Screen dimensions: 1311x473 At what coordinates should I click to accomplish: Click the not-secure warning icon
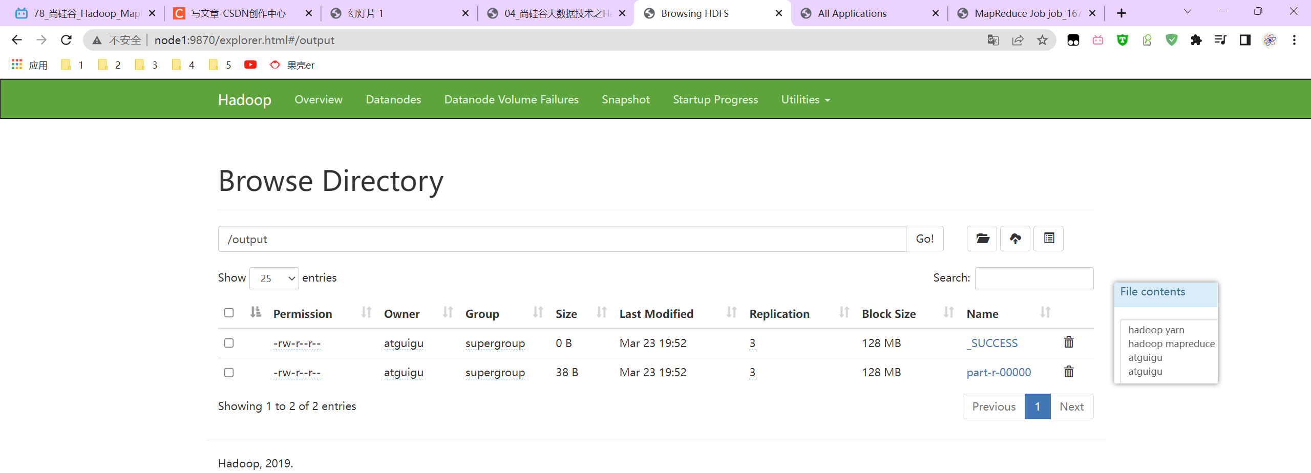tap(97, 40)
